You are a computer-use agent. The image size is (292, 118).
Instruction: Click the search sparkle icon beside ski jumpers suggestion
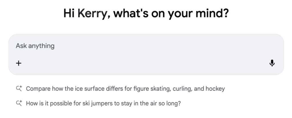[x=19, y=103]
